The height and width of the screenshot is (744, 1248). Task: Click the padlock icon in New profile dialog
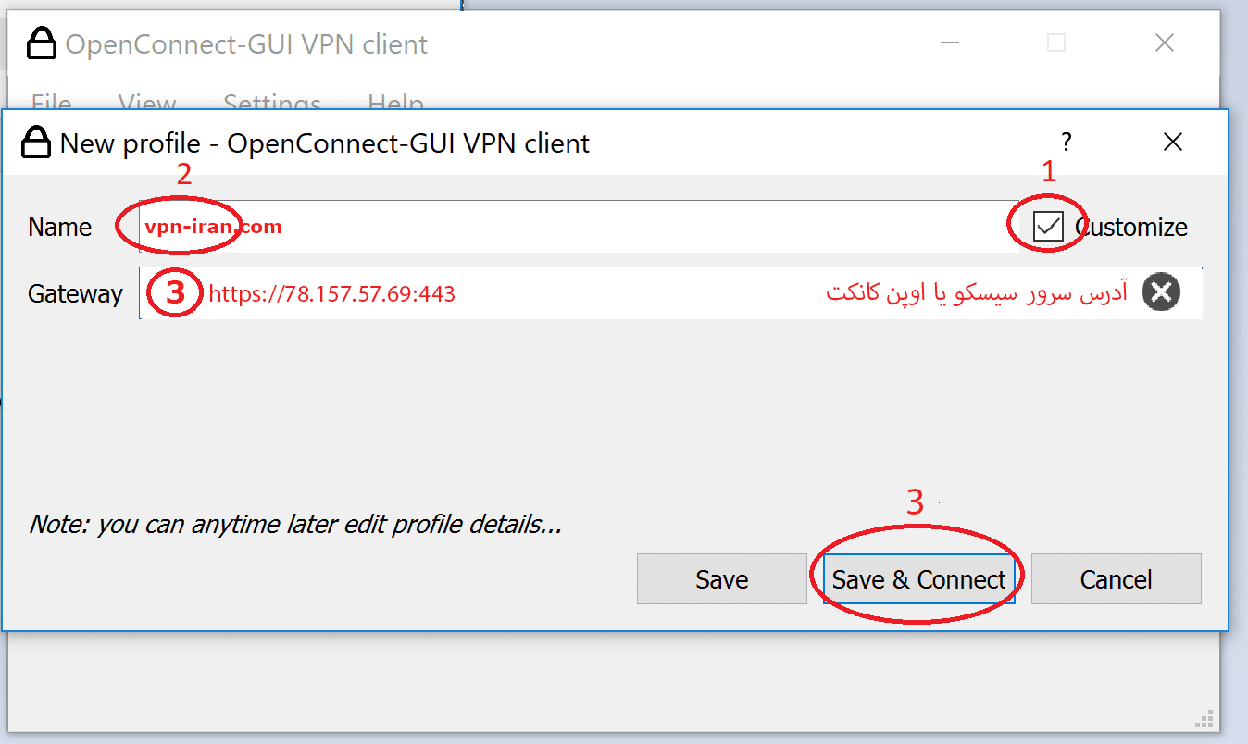pyautogui.click(x=35, y=143)
